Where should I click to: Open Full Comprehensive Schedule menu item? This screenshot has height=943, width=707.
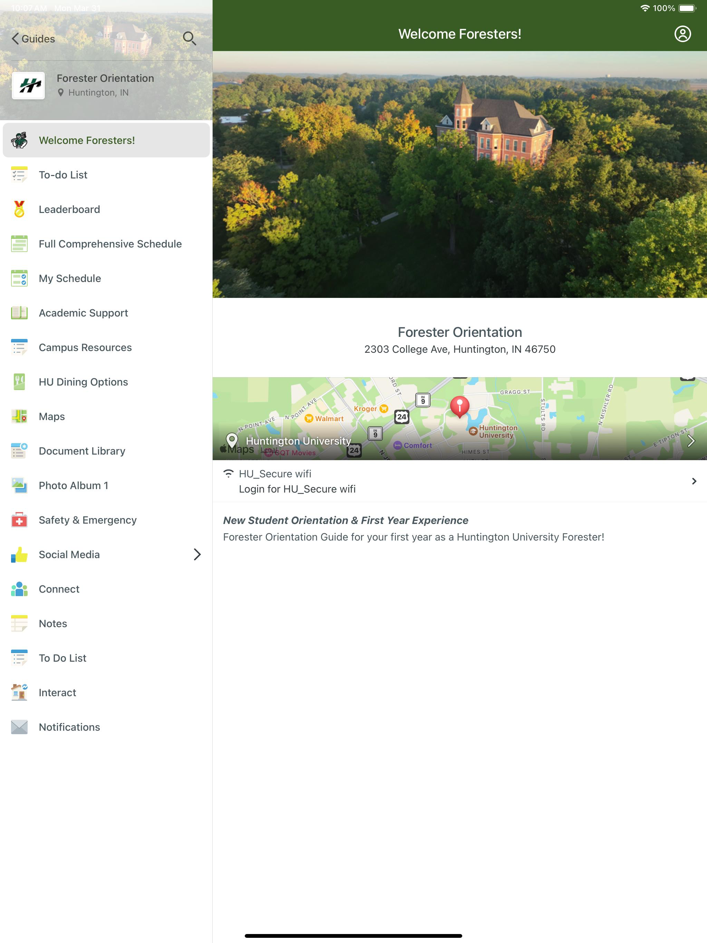(106, 244)
